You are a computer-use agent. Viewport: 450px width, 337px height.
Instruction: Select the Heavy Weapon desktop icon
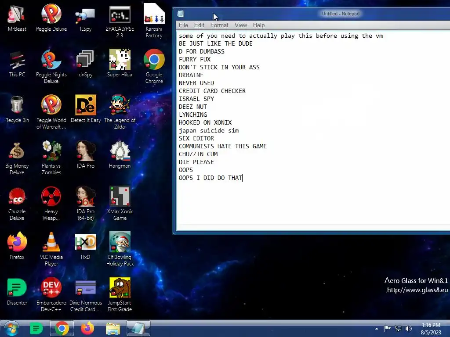point(51,204)
